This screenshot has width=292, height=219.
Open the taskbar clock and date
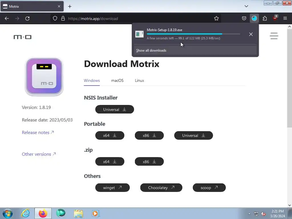(x=277, y=214)
